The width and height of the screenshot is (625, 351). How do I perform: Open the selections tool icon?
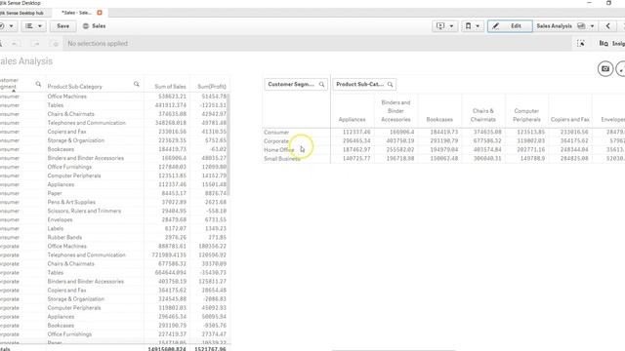[581, 44]
